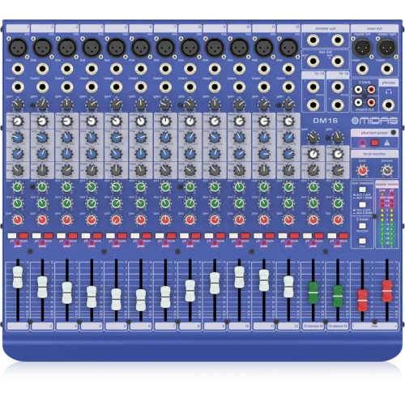Click the headphone symbol in phones section
Viewport: 405px width, 405px height.
point(389,92)
